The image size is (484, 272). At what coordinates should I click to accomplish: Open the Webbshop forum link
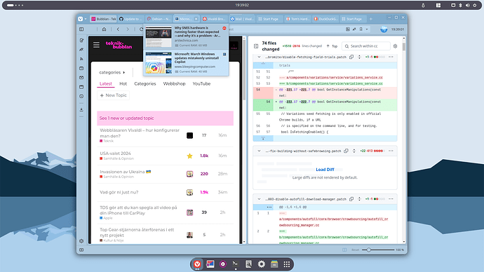point(174,83)
